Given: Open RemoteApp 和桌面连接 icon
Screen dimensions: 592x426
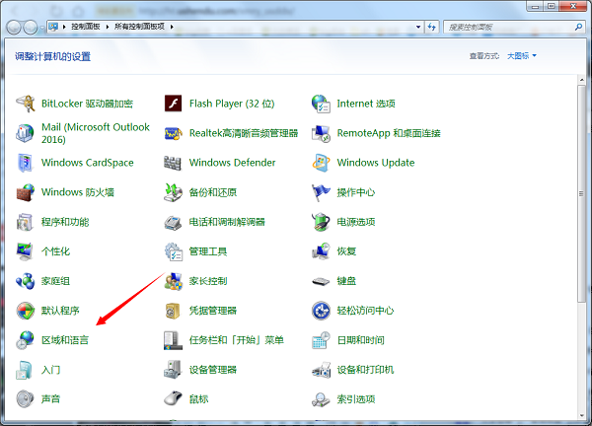Looking at the screenshot, I should (x=321, y=133).
